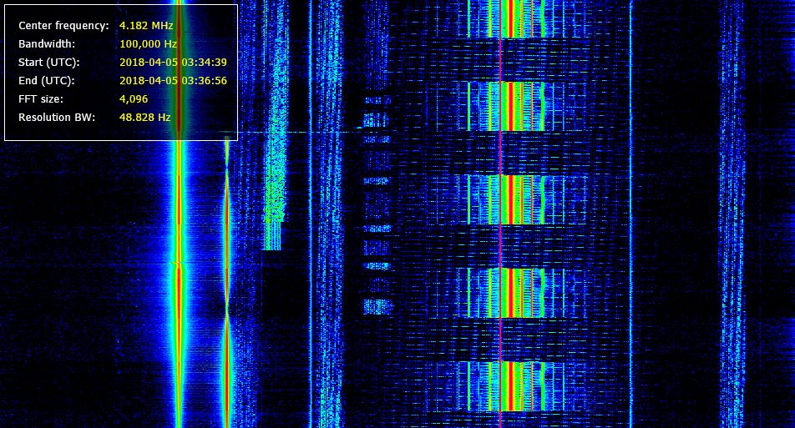Viewport: 795px width, 428px height.
Task: Select the 'Start (UTC):' label
Action: pyautogui.click(x=48, y=63)
